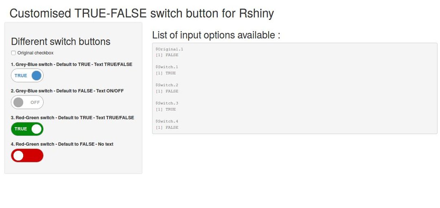Click the "List of input options available" heading
This screenshot has width=440, height=208.
pos(216,35)
